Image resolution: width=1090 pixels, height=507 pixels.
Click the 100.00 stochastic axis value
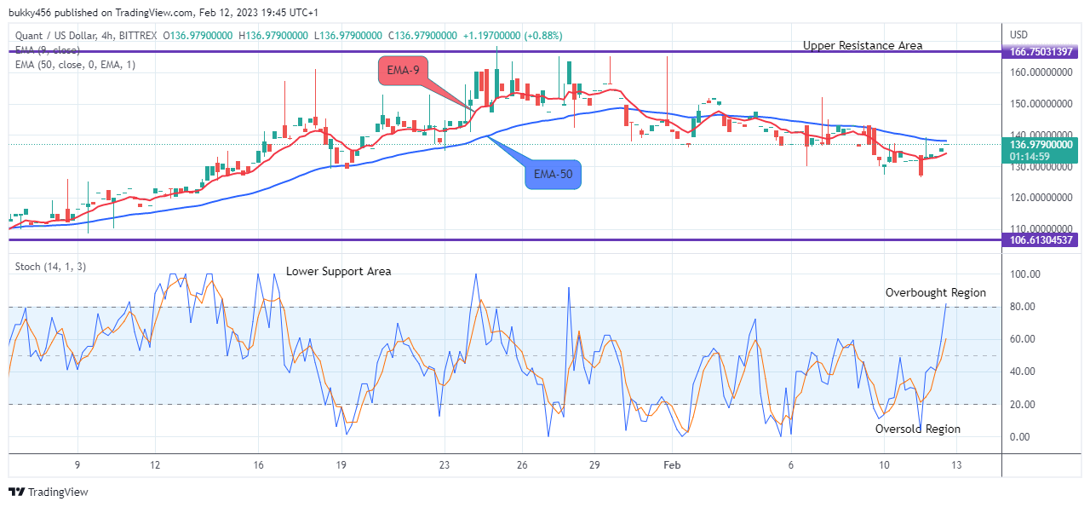point(1027,274)
